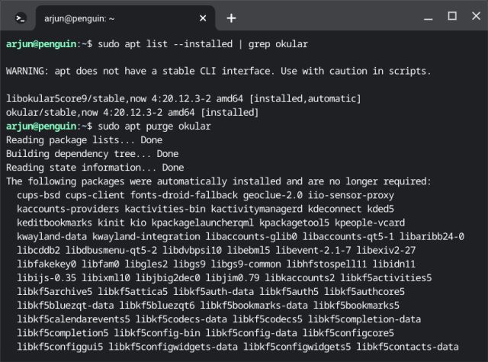Image resolution: width=488 pixels, height=362 pixels.
Task: Close the arjun@penguin tab
Action: pyautogui.click(x=203, y=18)
